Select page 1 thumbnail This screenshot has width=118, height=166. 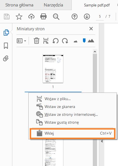point(53,68)
